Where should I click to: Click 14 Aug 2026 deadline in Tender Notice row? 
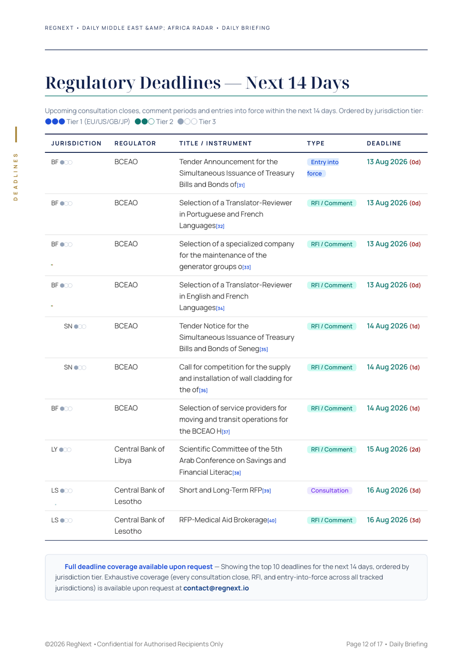(393, 326)
